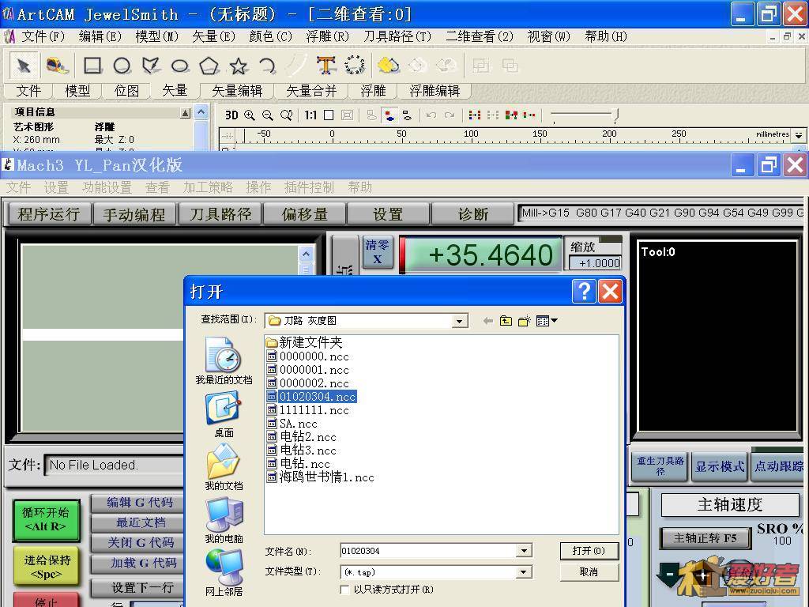Click zoom out magnifier in 2D view
This screenshot has width=809, height=607.
coord(267,115)
